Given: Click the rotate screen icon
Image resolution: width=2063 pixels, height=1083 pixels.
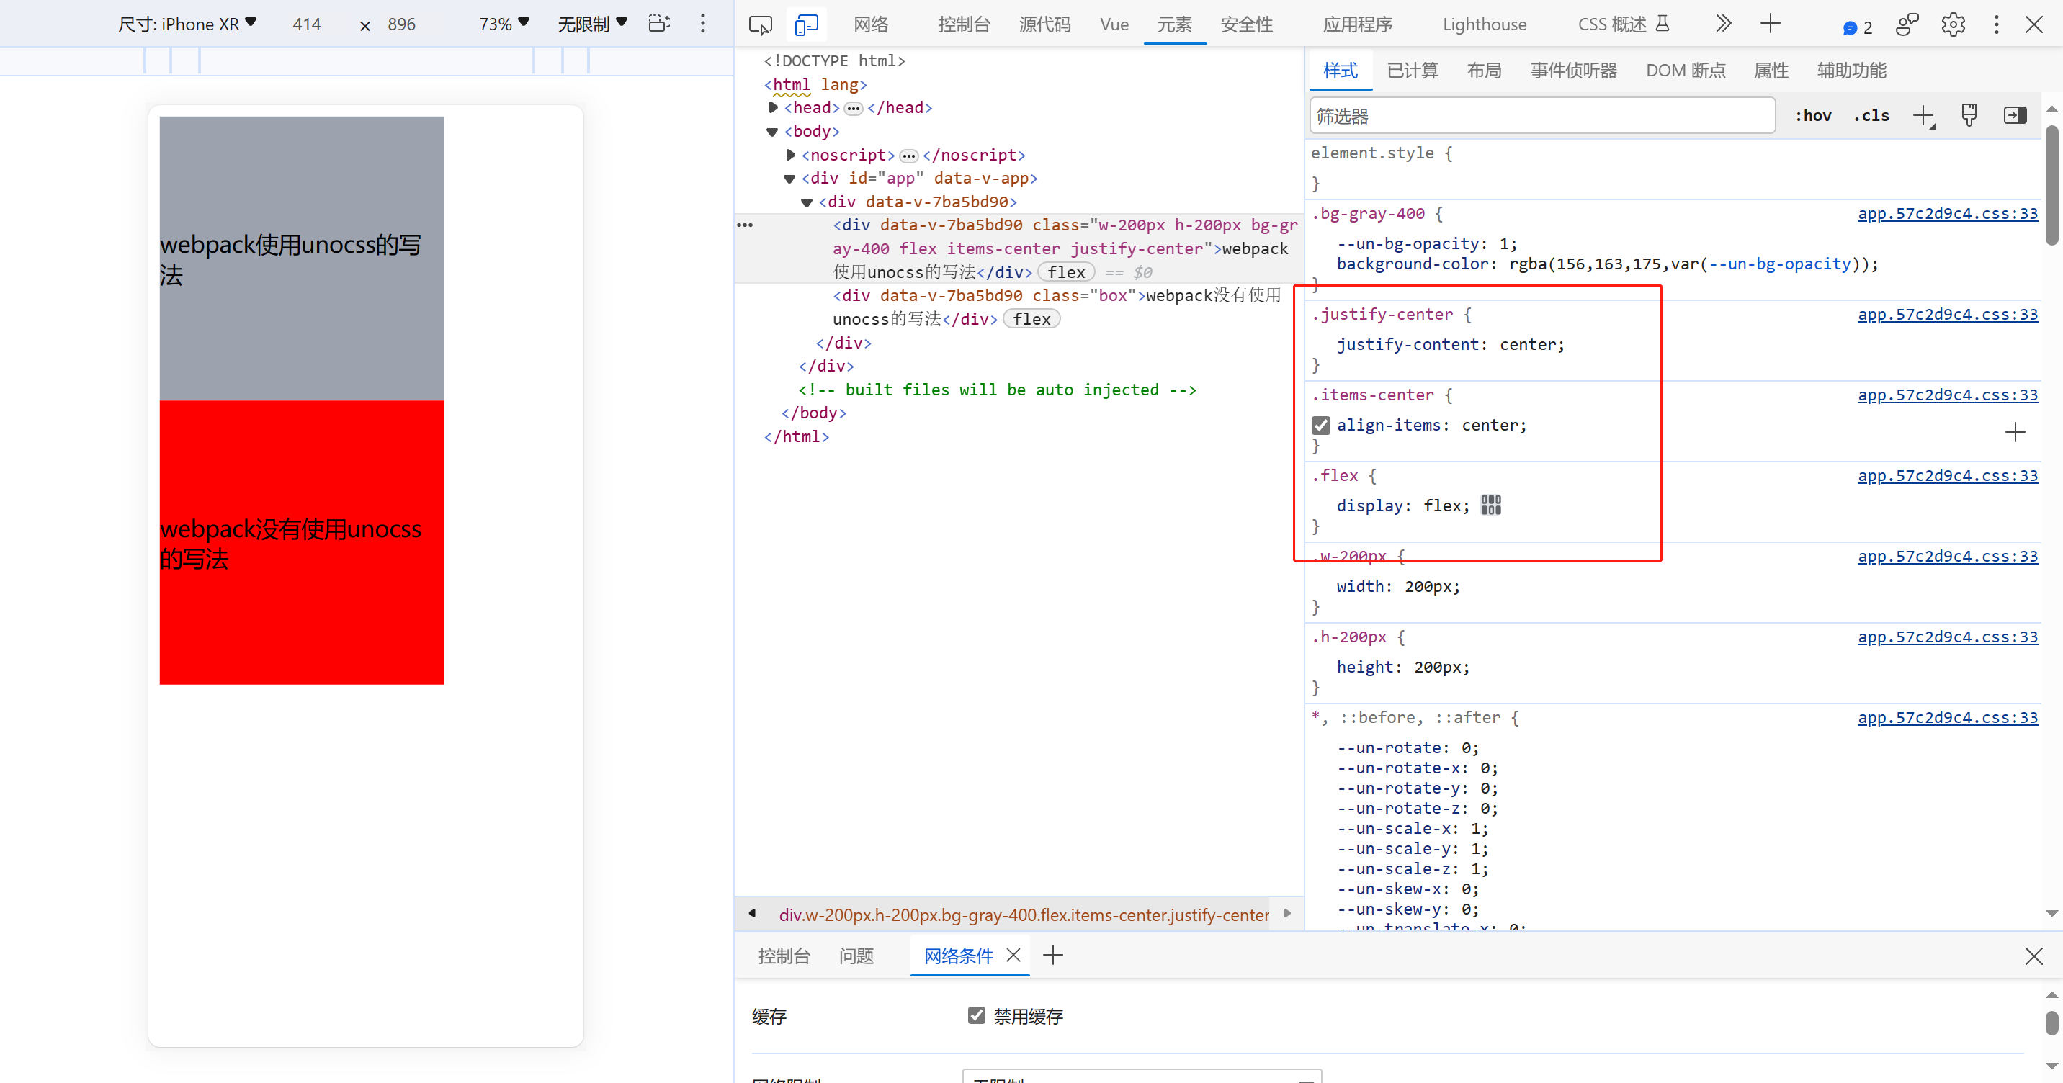Looking at the screenshot, I should (658, 23).
